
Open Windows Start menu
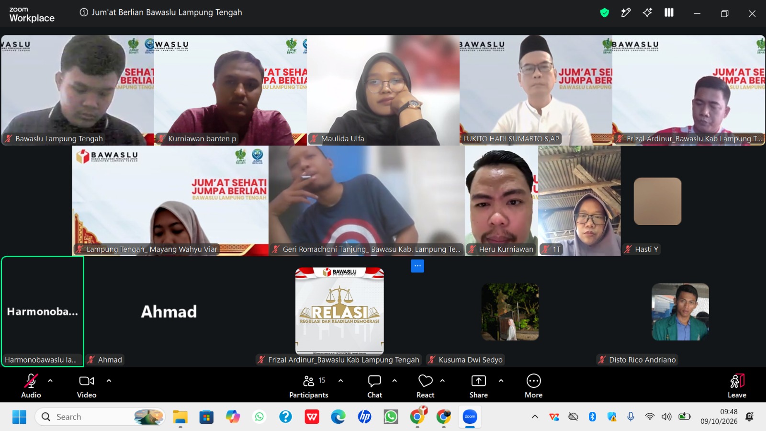19,417
